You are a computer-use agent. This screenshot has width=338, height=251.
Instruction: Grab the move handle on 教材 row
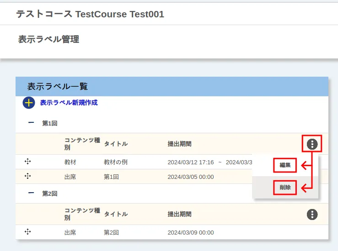[27, 162]
